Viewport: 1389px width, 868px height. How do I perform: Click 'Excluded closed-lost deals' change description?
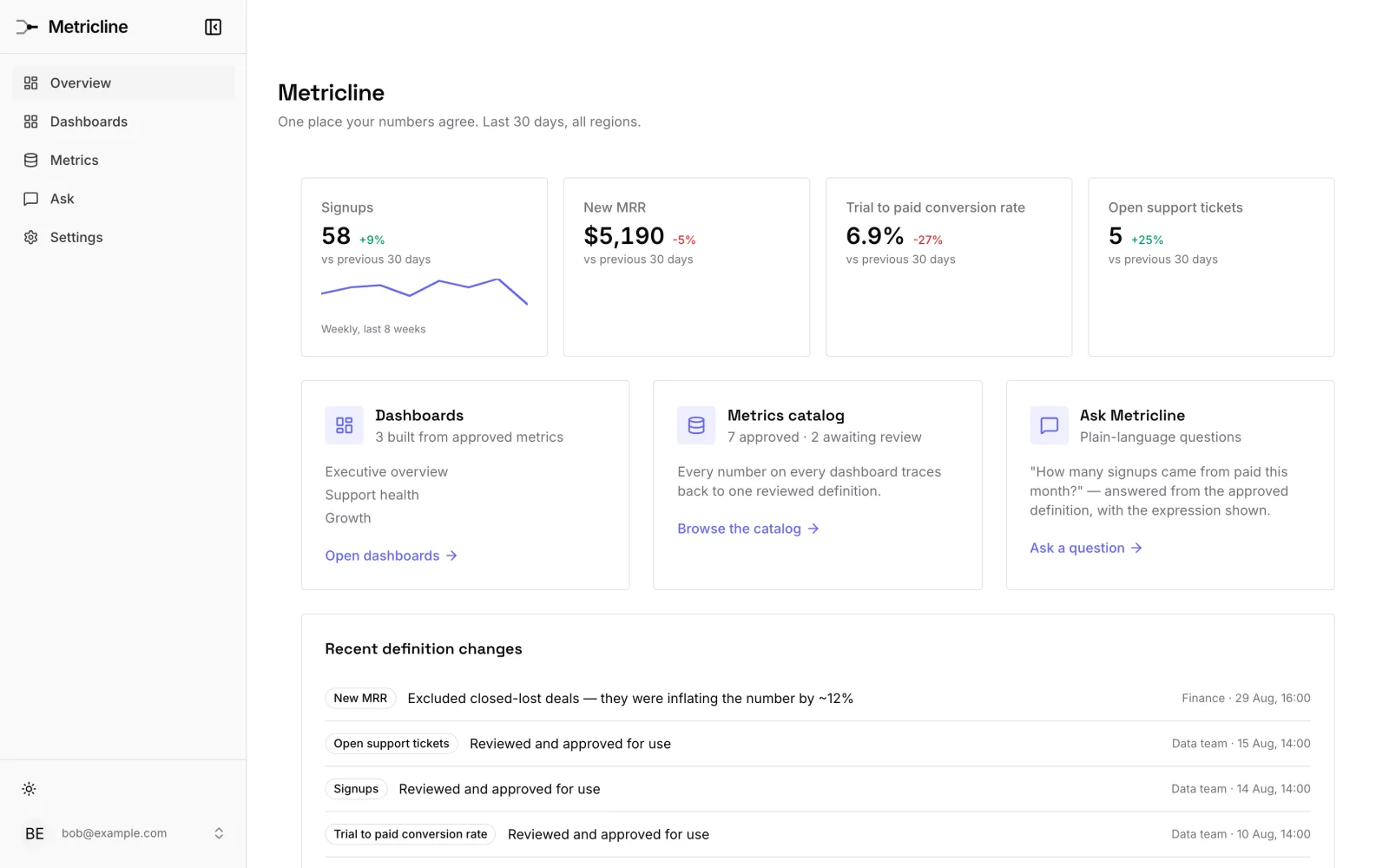click(630, 699)
